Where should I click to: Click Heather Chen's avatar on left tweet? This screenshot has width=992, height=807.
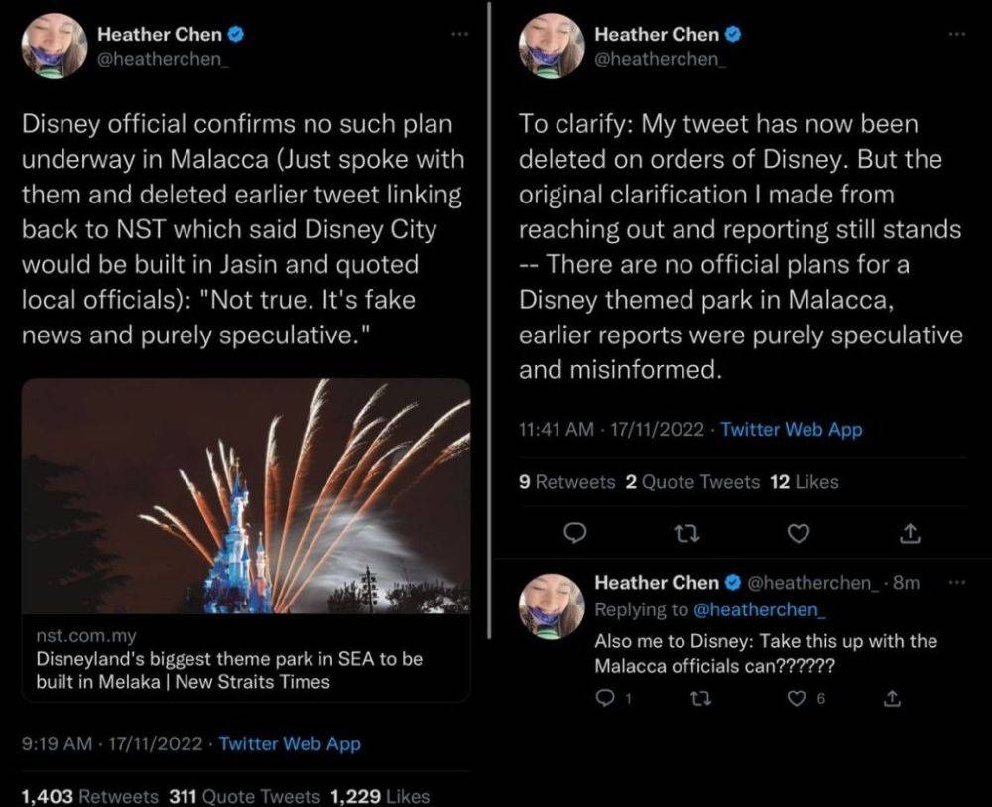coord(54,46)
